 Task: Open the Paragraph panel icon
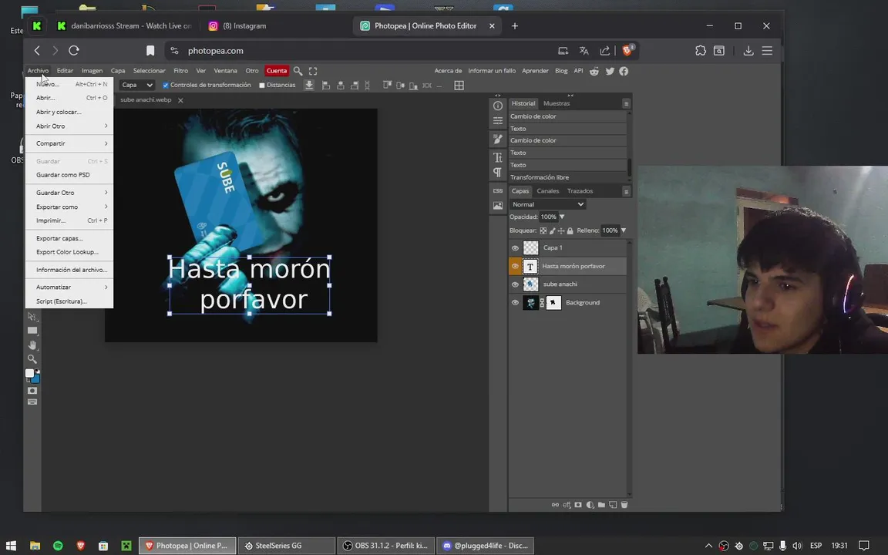[x=498, y=172]
